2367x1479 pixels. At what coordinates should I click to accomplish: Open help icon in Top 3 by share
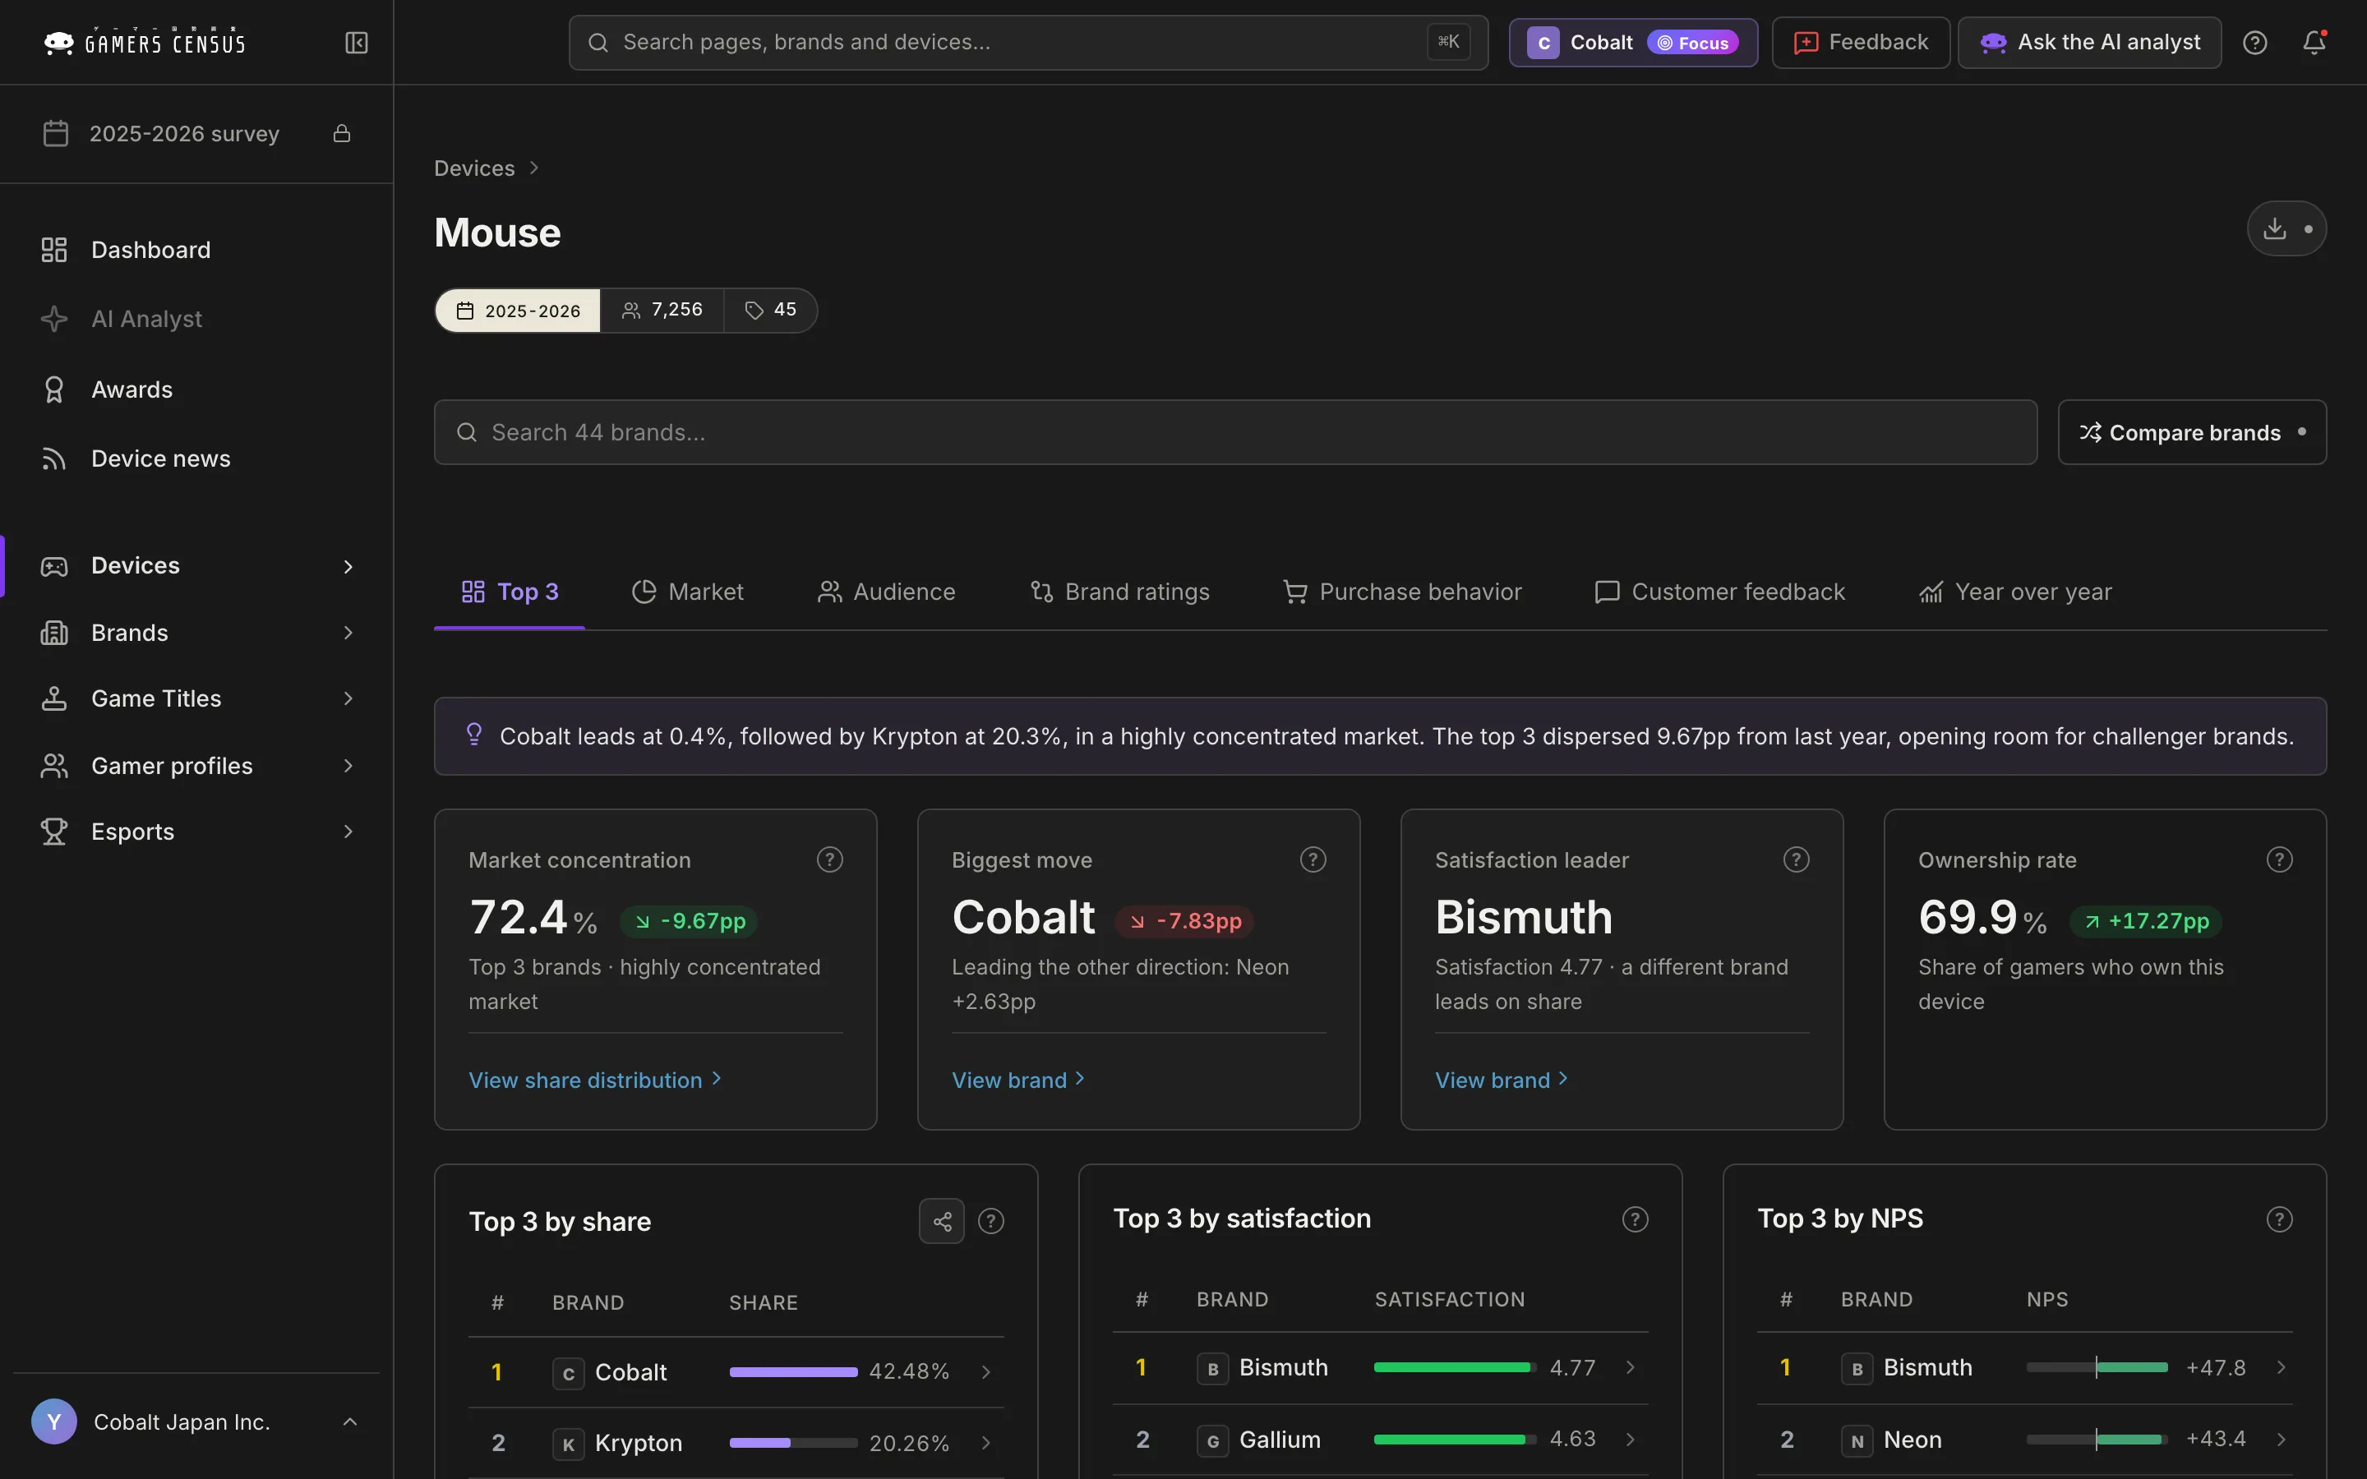pos(991,1221)
